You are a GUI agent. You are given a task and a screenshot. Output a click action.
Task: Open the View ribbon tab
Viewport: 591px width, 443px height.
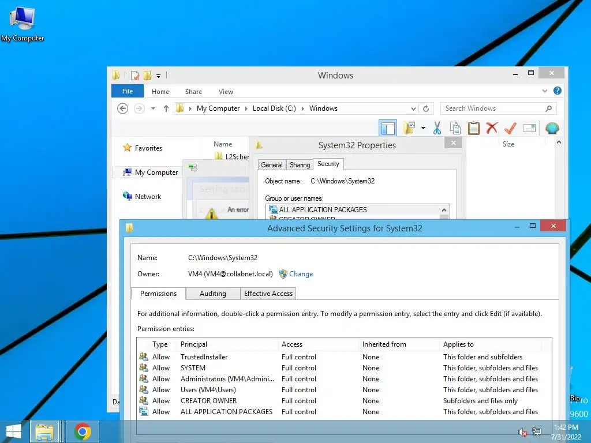click(x=226, y=92)
